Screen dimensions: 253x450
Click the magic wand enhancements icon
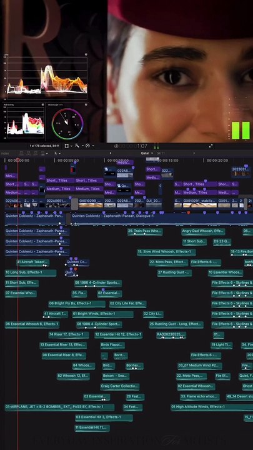pyautogui.click(x=77, y=146)
